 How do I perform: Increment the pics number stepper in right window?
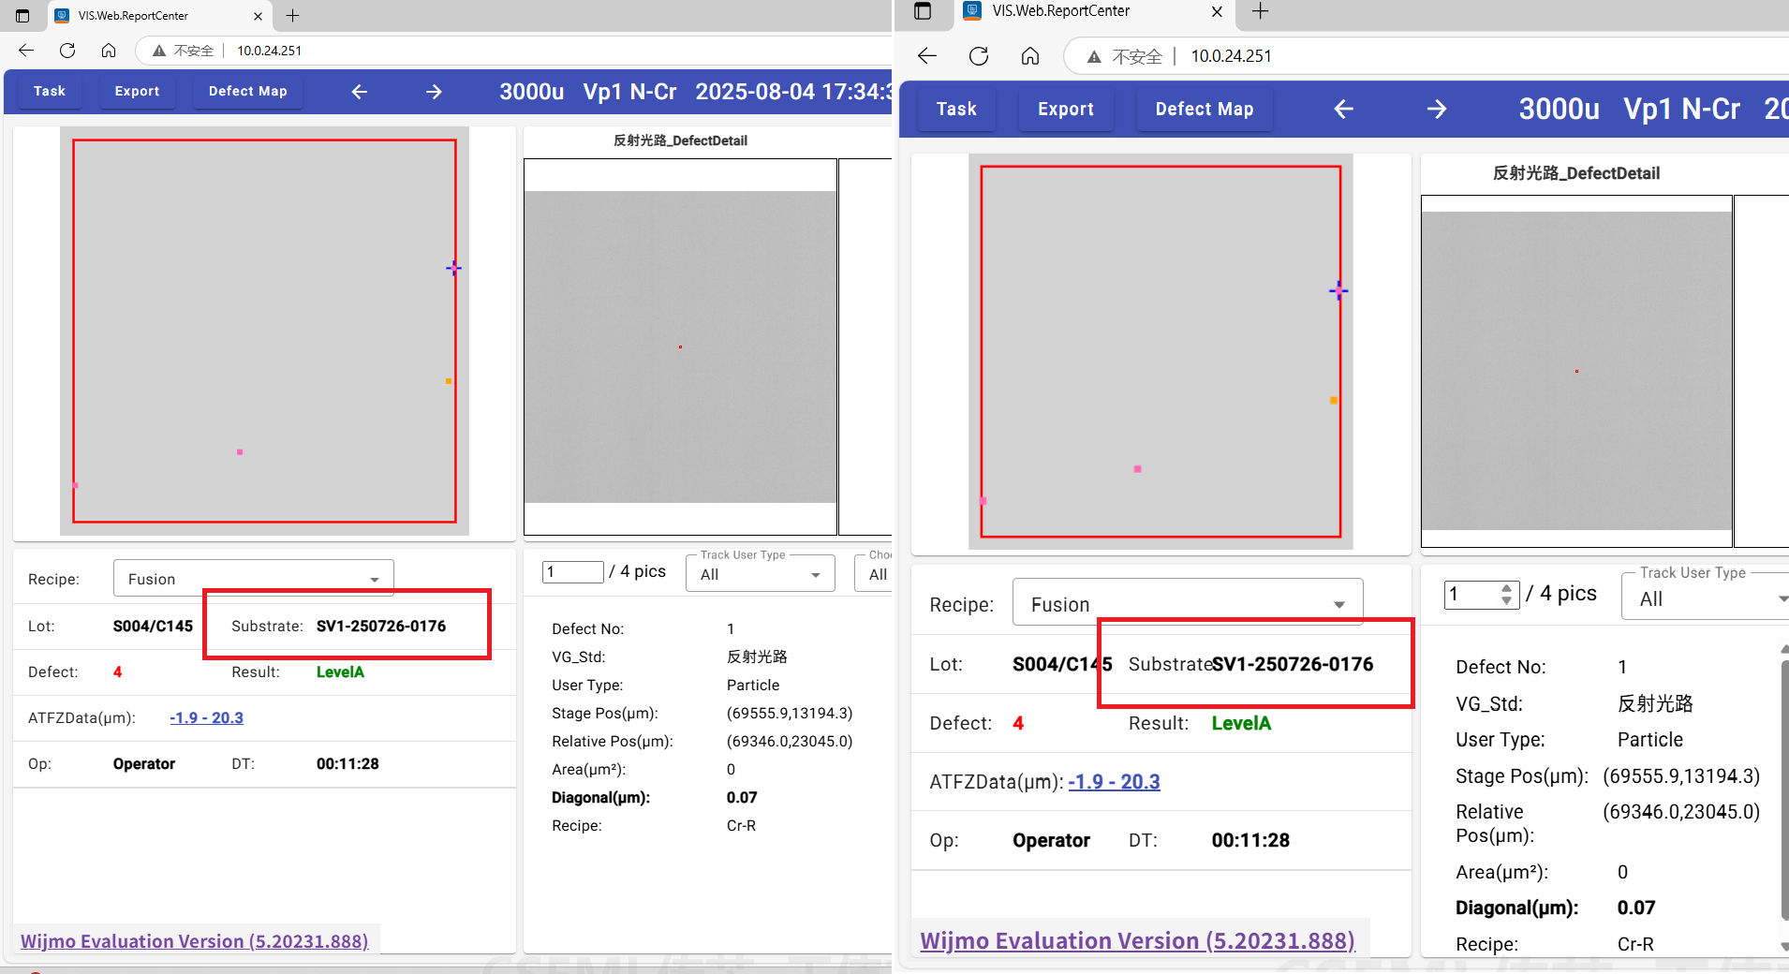[x=1506, y=588]
